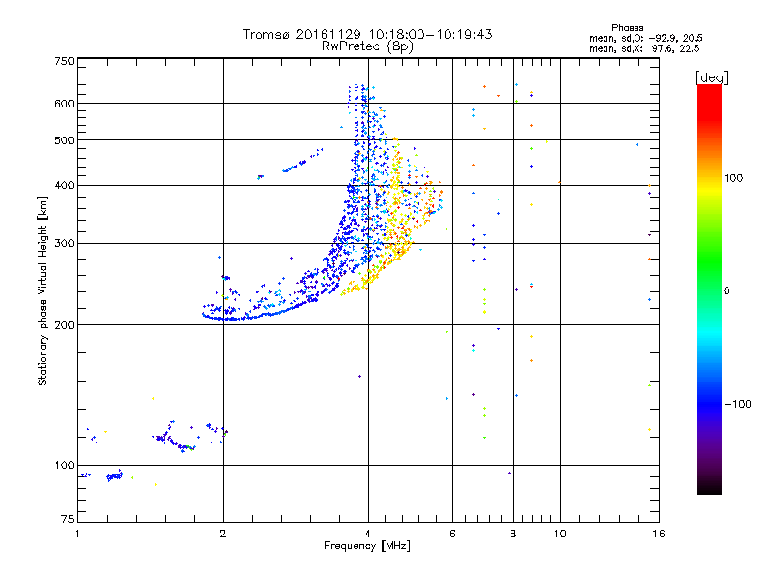Click the "Frequency [MHz]" axis label
Viewport: 775px width, 581px height.
pyautogui.click(x=367, y=546)
